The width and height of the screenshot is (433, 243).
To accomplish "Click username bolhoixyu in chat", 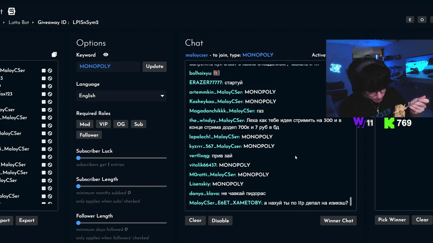I will pos(201,73).
